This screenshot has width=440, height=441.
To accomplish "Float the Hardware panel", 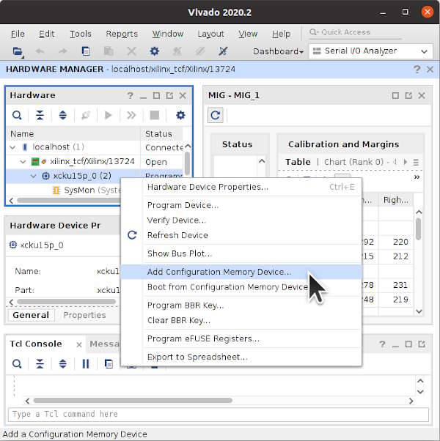I will pyautogui.click(x=169, y=96).
